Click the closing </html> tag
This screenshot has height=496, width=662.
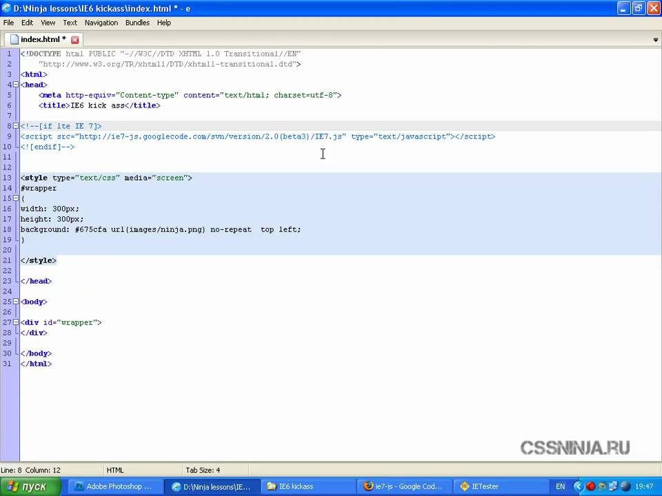click(36, 364)
